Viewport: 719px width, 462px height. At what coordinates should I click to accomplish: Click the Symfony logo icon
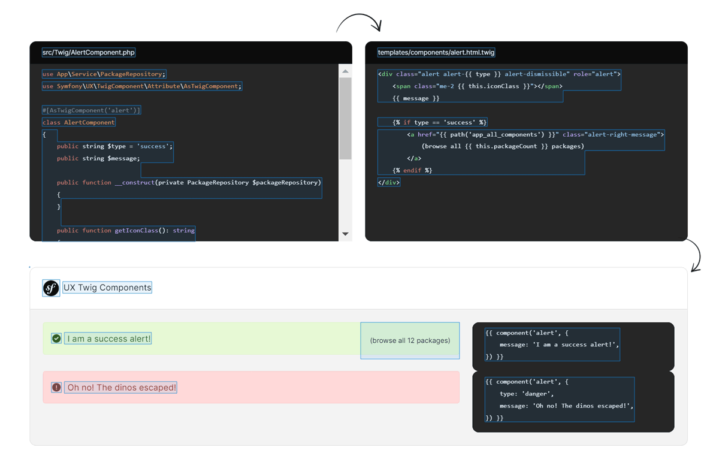[x=51, y=288]
